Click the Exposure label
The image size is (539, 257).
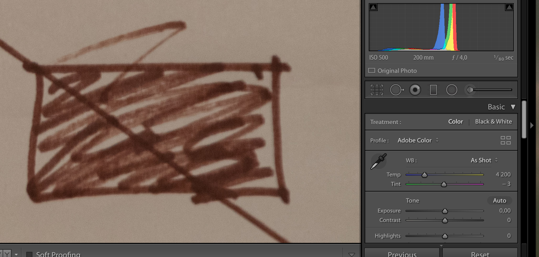(x=389, y=211)
